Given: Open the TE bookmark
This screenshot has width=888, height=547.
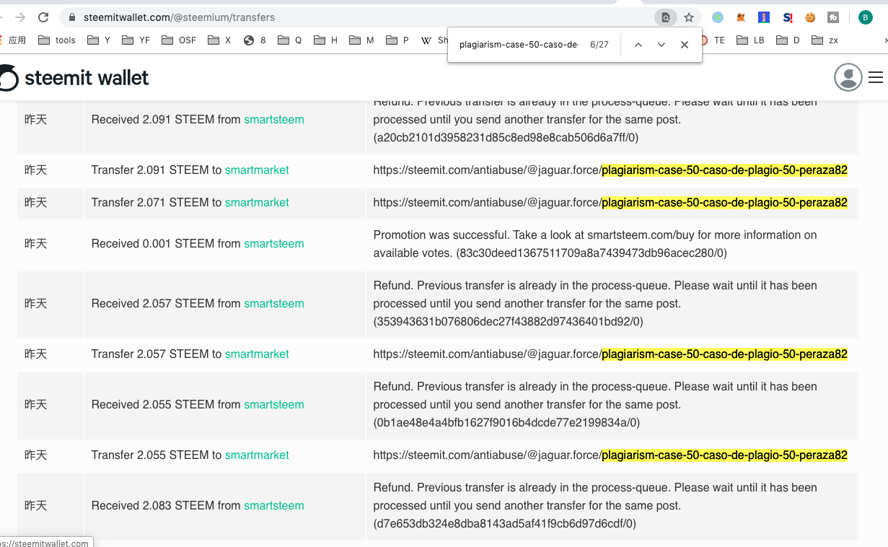Looking at the screenshot, I should point(713,40).
